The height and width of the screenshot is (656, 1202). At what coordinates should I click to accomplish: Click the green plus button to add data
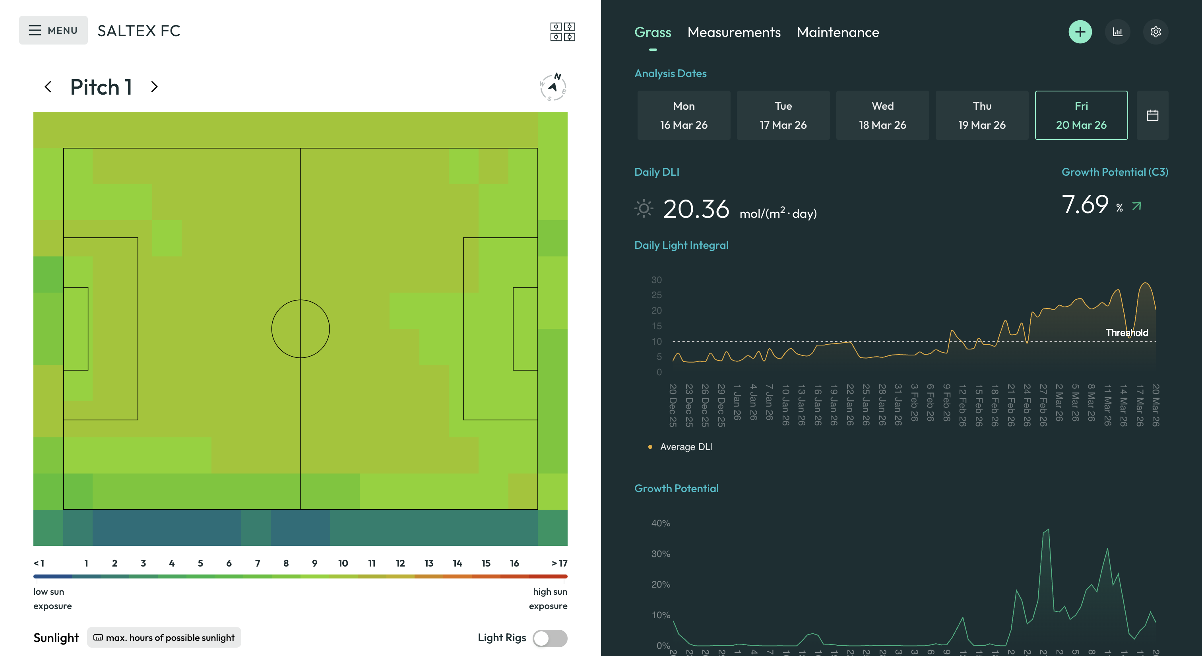(x=1080, y=32)
